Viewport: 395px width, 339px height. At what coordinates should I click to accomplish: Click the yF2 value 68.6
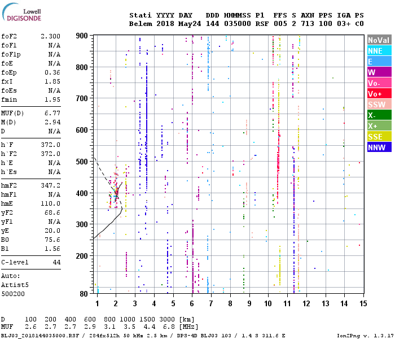[x=52, y=212]
